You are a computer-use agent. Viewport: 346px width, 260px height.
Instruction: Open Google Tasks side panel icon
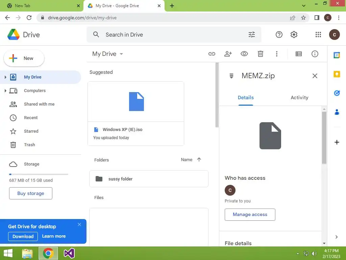pos(337,93)
